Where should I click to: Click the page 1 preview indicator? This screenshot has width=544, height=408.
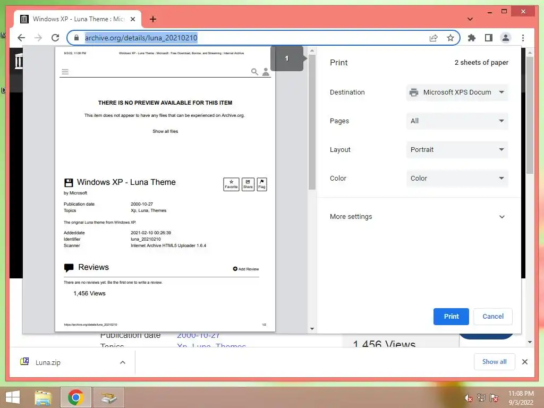click(287, 58)
